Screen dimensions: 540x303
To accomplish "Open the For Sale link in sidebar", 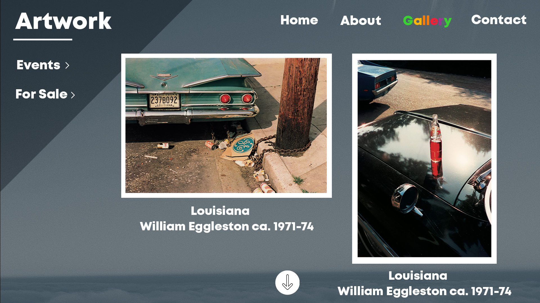I will tap(41, 94).
